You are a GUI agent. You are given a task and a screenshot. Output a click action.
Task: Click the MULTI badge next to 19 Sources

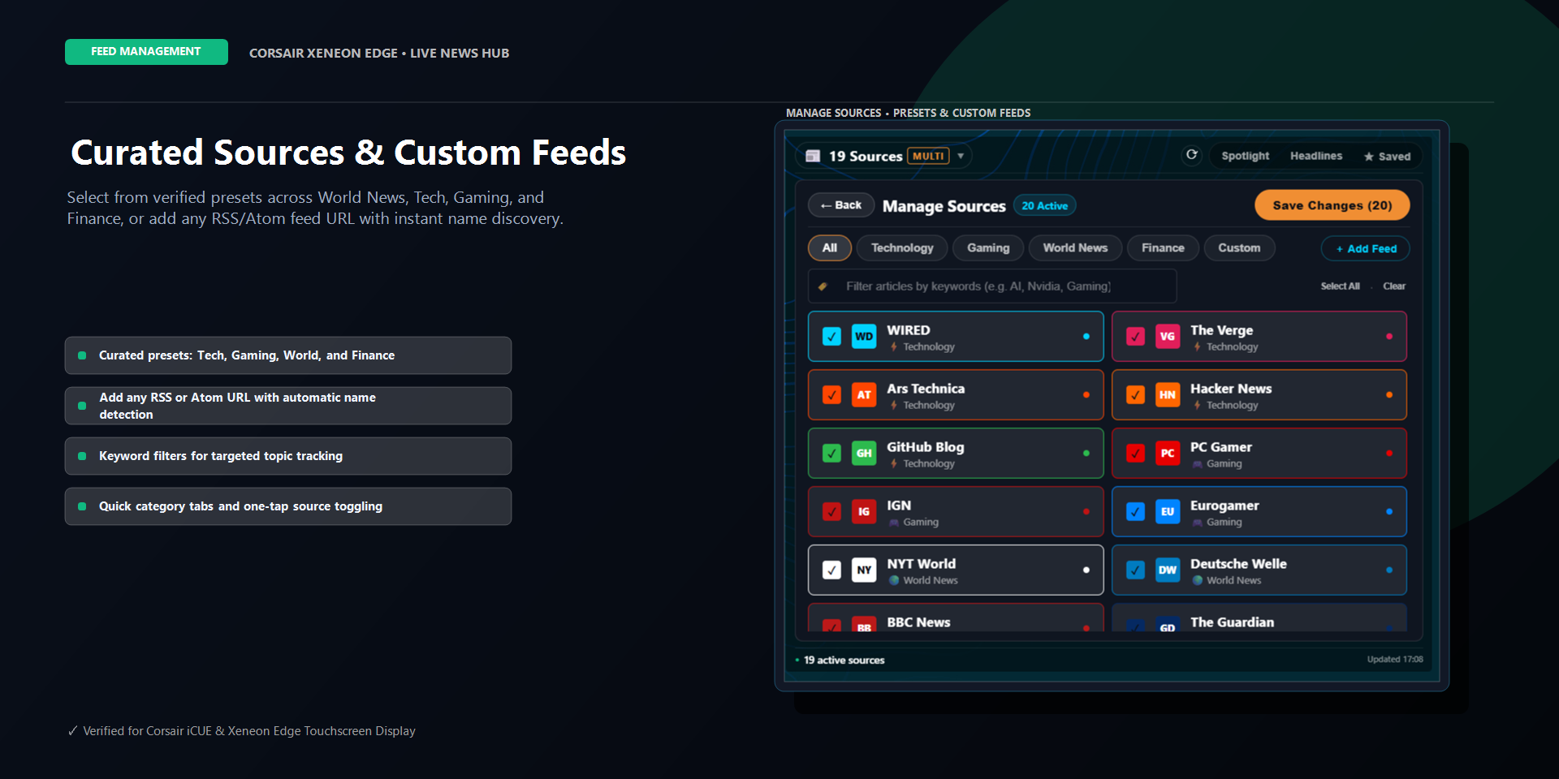[x=928, y=156]
